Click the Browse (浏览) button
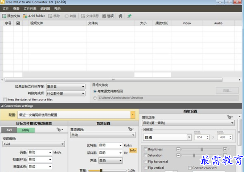Viewport: 246px width, 172px height. tap(227, 90)
